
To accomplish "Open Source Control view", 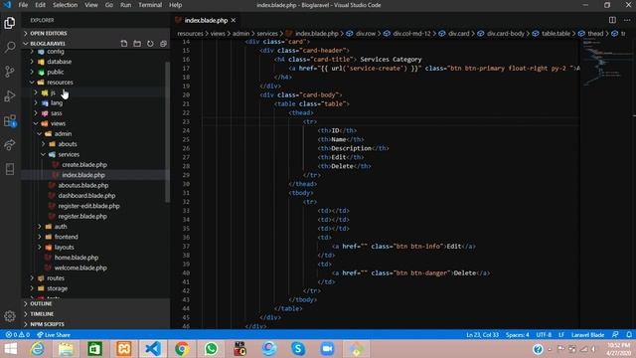I will (10, 72).
